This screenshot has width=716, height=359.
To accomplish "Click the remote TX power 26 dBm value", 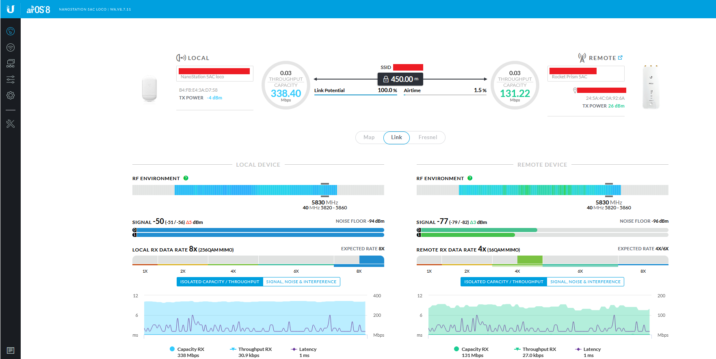I will pos(616,106).
